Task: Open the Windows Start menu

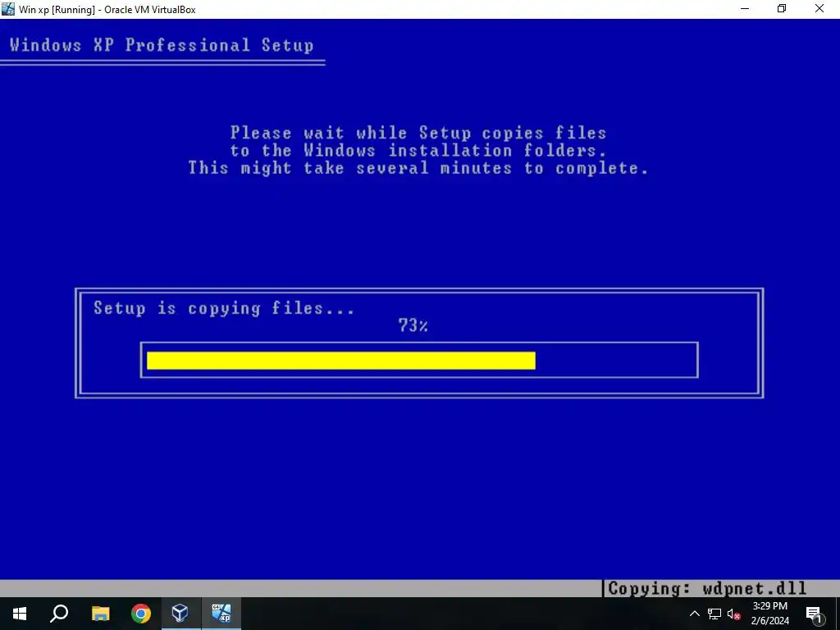Action: click(20, 614)
